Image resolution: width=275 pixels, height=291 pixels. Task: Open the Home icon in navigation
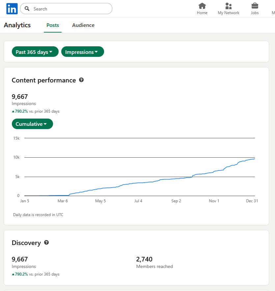click(202, 6)
